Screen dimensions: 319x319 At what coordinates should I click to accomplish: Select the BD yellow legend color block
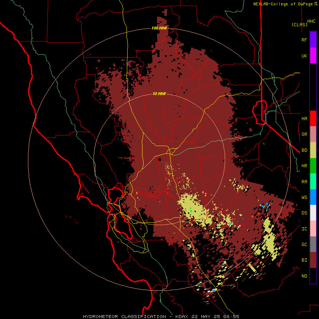click(x=313, y=150)
